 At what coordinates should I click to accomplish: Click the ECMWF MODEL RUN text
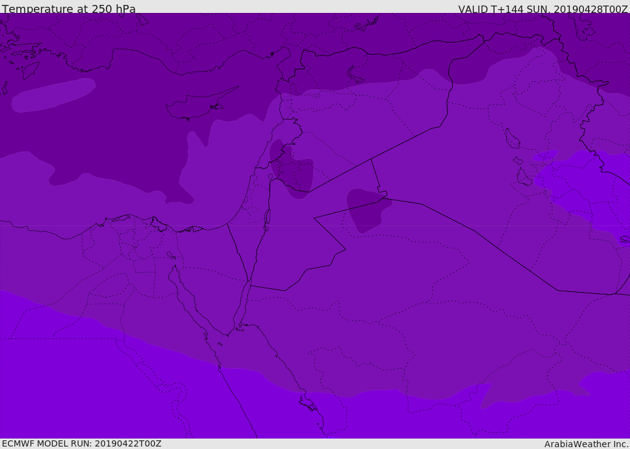click(82, 443)
